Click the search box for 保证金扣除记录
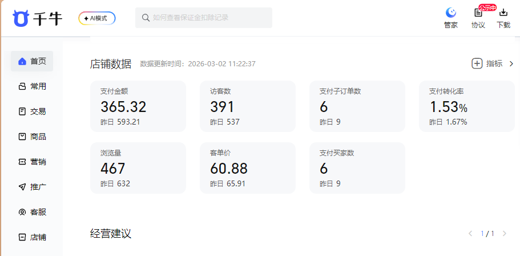The width and height of the screenshot is (520, 256). pos(204,18)
